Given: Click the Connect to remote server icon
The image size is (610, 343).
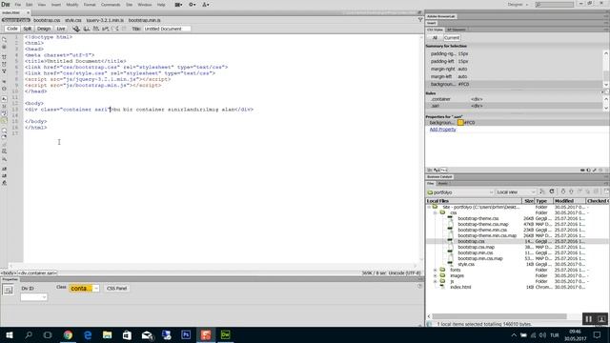Looking at the screenshot, I should click(542, 192).
